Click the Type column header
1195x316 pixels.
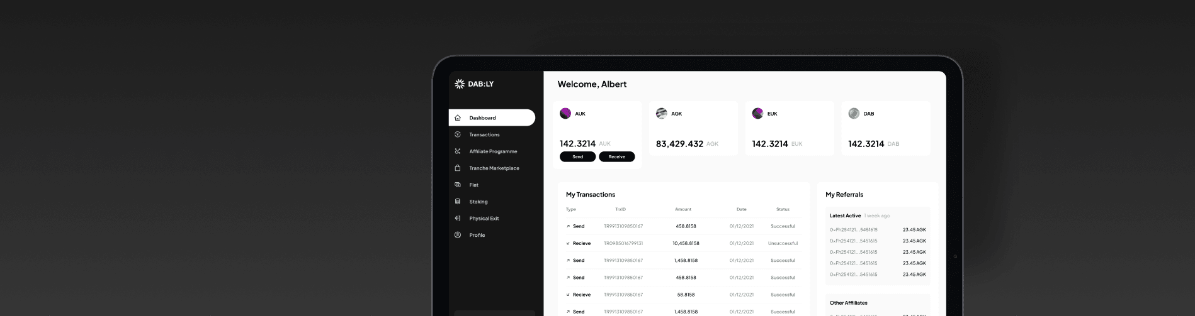point(570,209)
